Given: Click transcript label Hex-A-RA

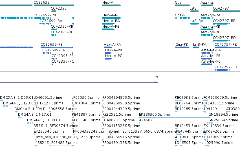Looking at the screenshot, I should point(111,21).
